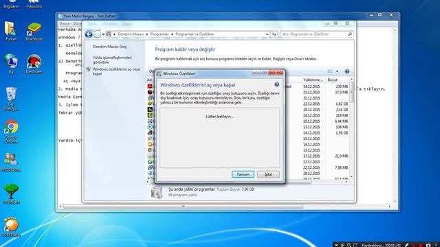
Task: Click the help icon inside Windows Özellikleri dialog
Action: (276, 84)
